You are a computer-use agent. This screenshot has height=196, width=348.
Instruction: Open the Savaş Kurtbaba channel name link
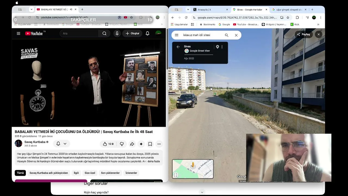click(35, 142)
